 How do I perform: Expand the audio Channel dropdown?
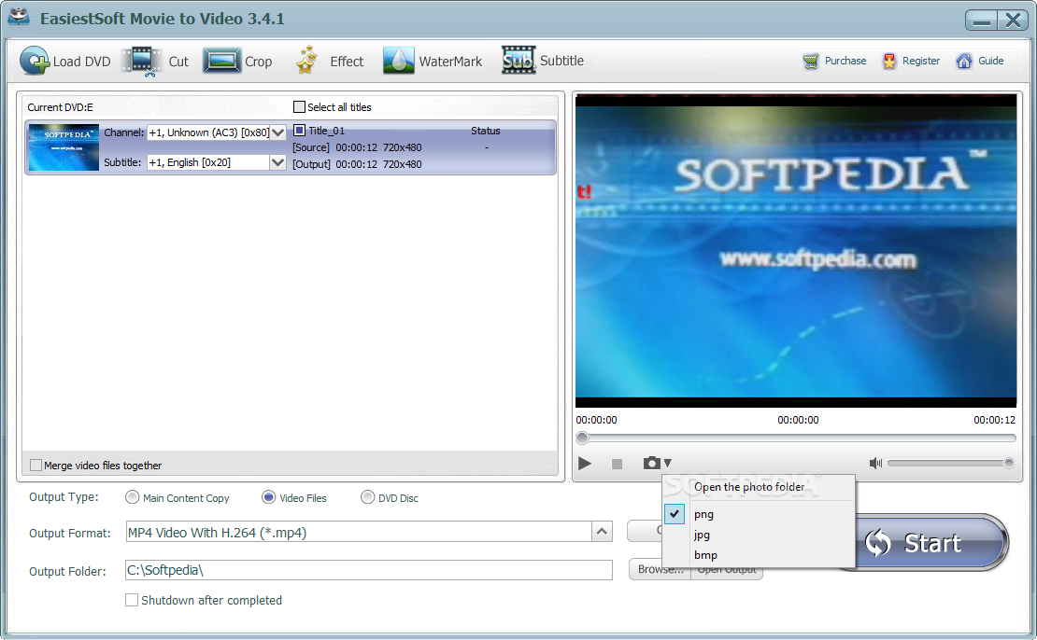(x=278, y=132)
